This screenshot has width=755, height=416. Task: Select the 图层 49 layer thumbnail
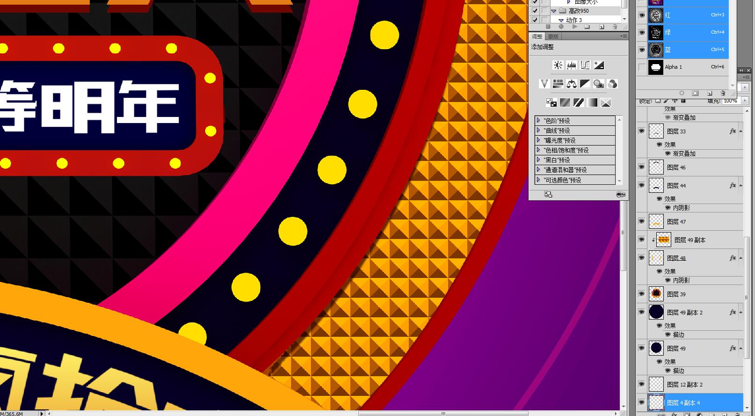(x=656, y=348)
